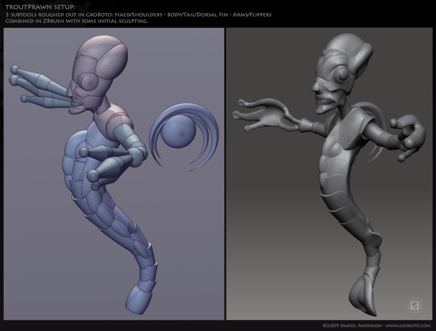Click the "©2009 Darrel Anderson" credit
The image size is (436, 331).
click(x=352, y=326)
